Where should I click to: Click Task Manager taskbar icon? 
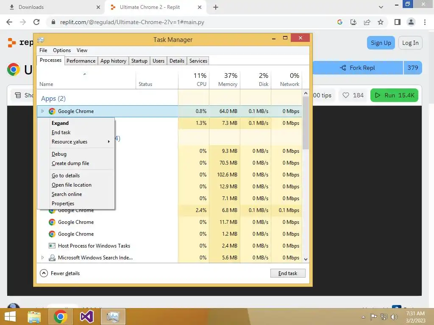113,317
